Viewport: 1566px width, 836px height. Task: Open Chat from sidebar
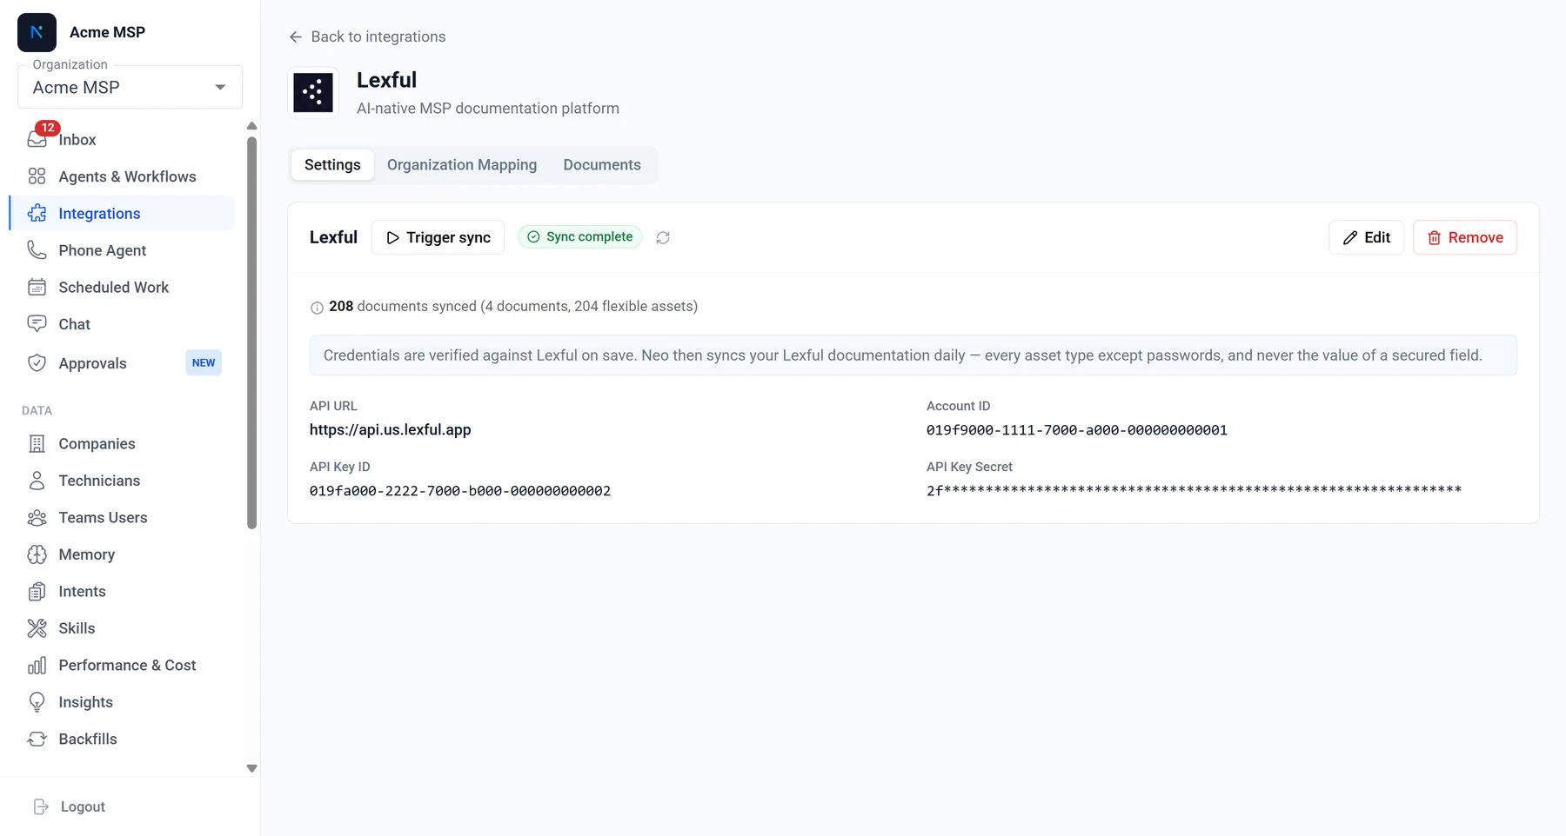pos(122,324)
